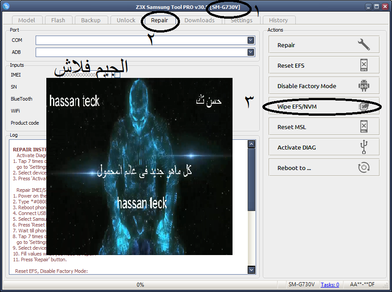Click the AA**-**DF status entry
The image size is (392, 292).
pos(362,284)
